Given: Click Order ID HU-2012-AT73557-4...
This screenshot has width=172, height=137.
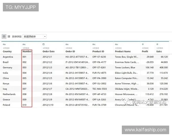Looking at the screenshot, I should 77,57.
